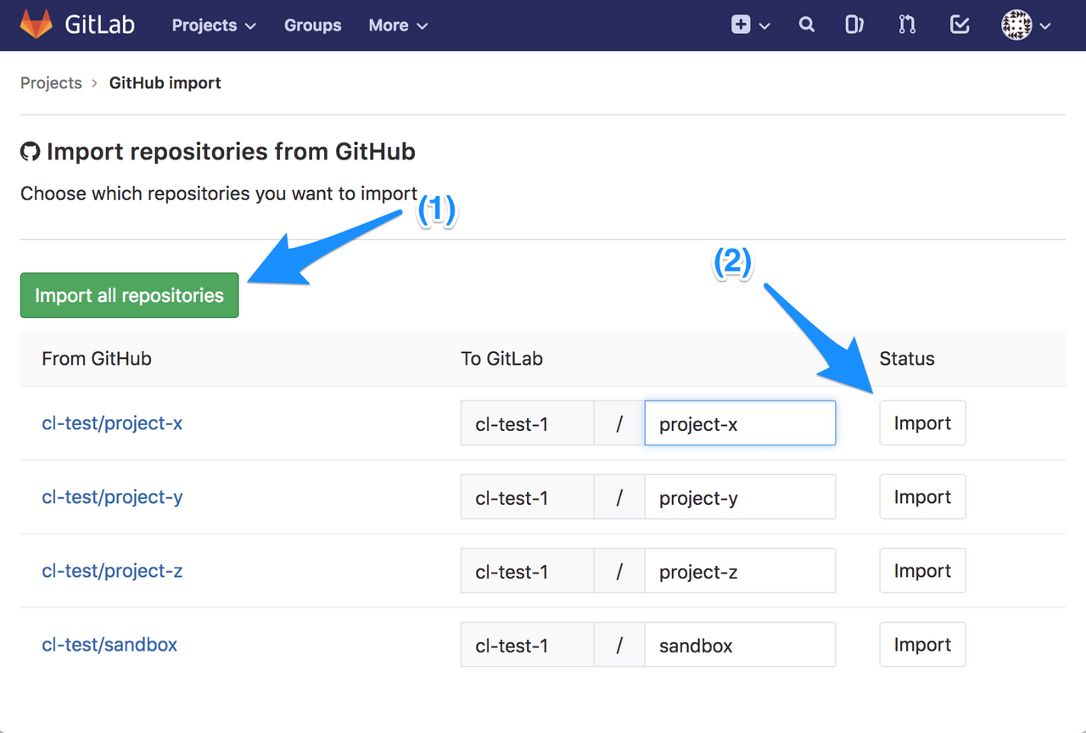Open the merge requests icon
Image resolution: width=1086 pixels, height=733 pixels.
point(907,25)
